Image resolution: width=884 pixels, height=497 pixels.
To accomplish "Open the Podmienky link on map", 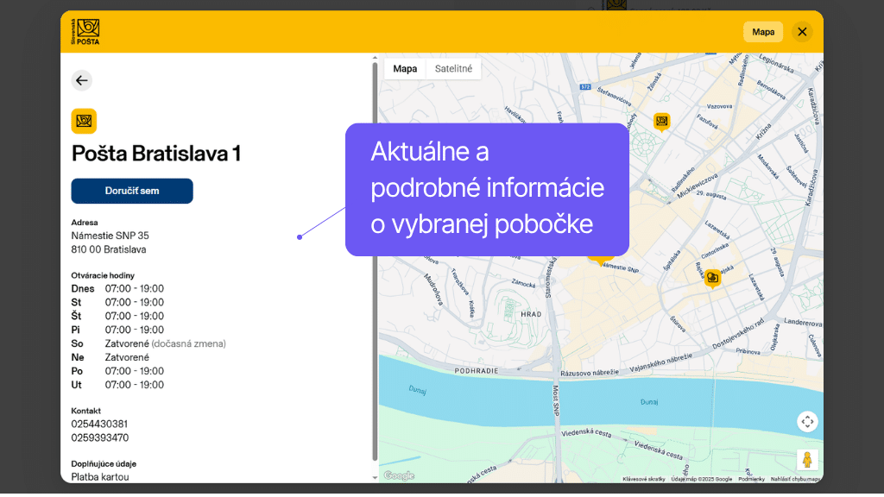I will 752,479.
